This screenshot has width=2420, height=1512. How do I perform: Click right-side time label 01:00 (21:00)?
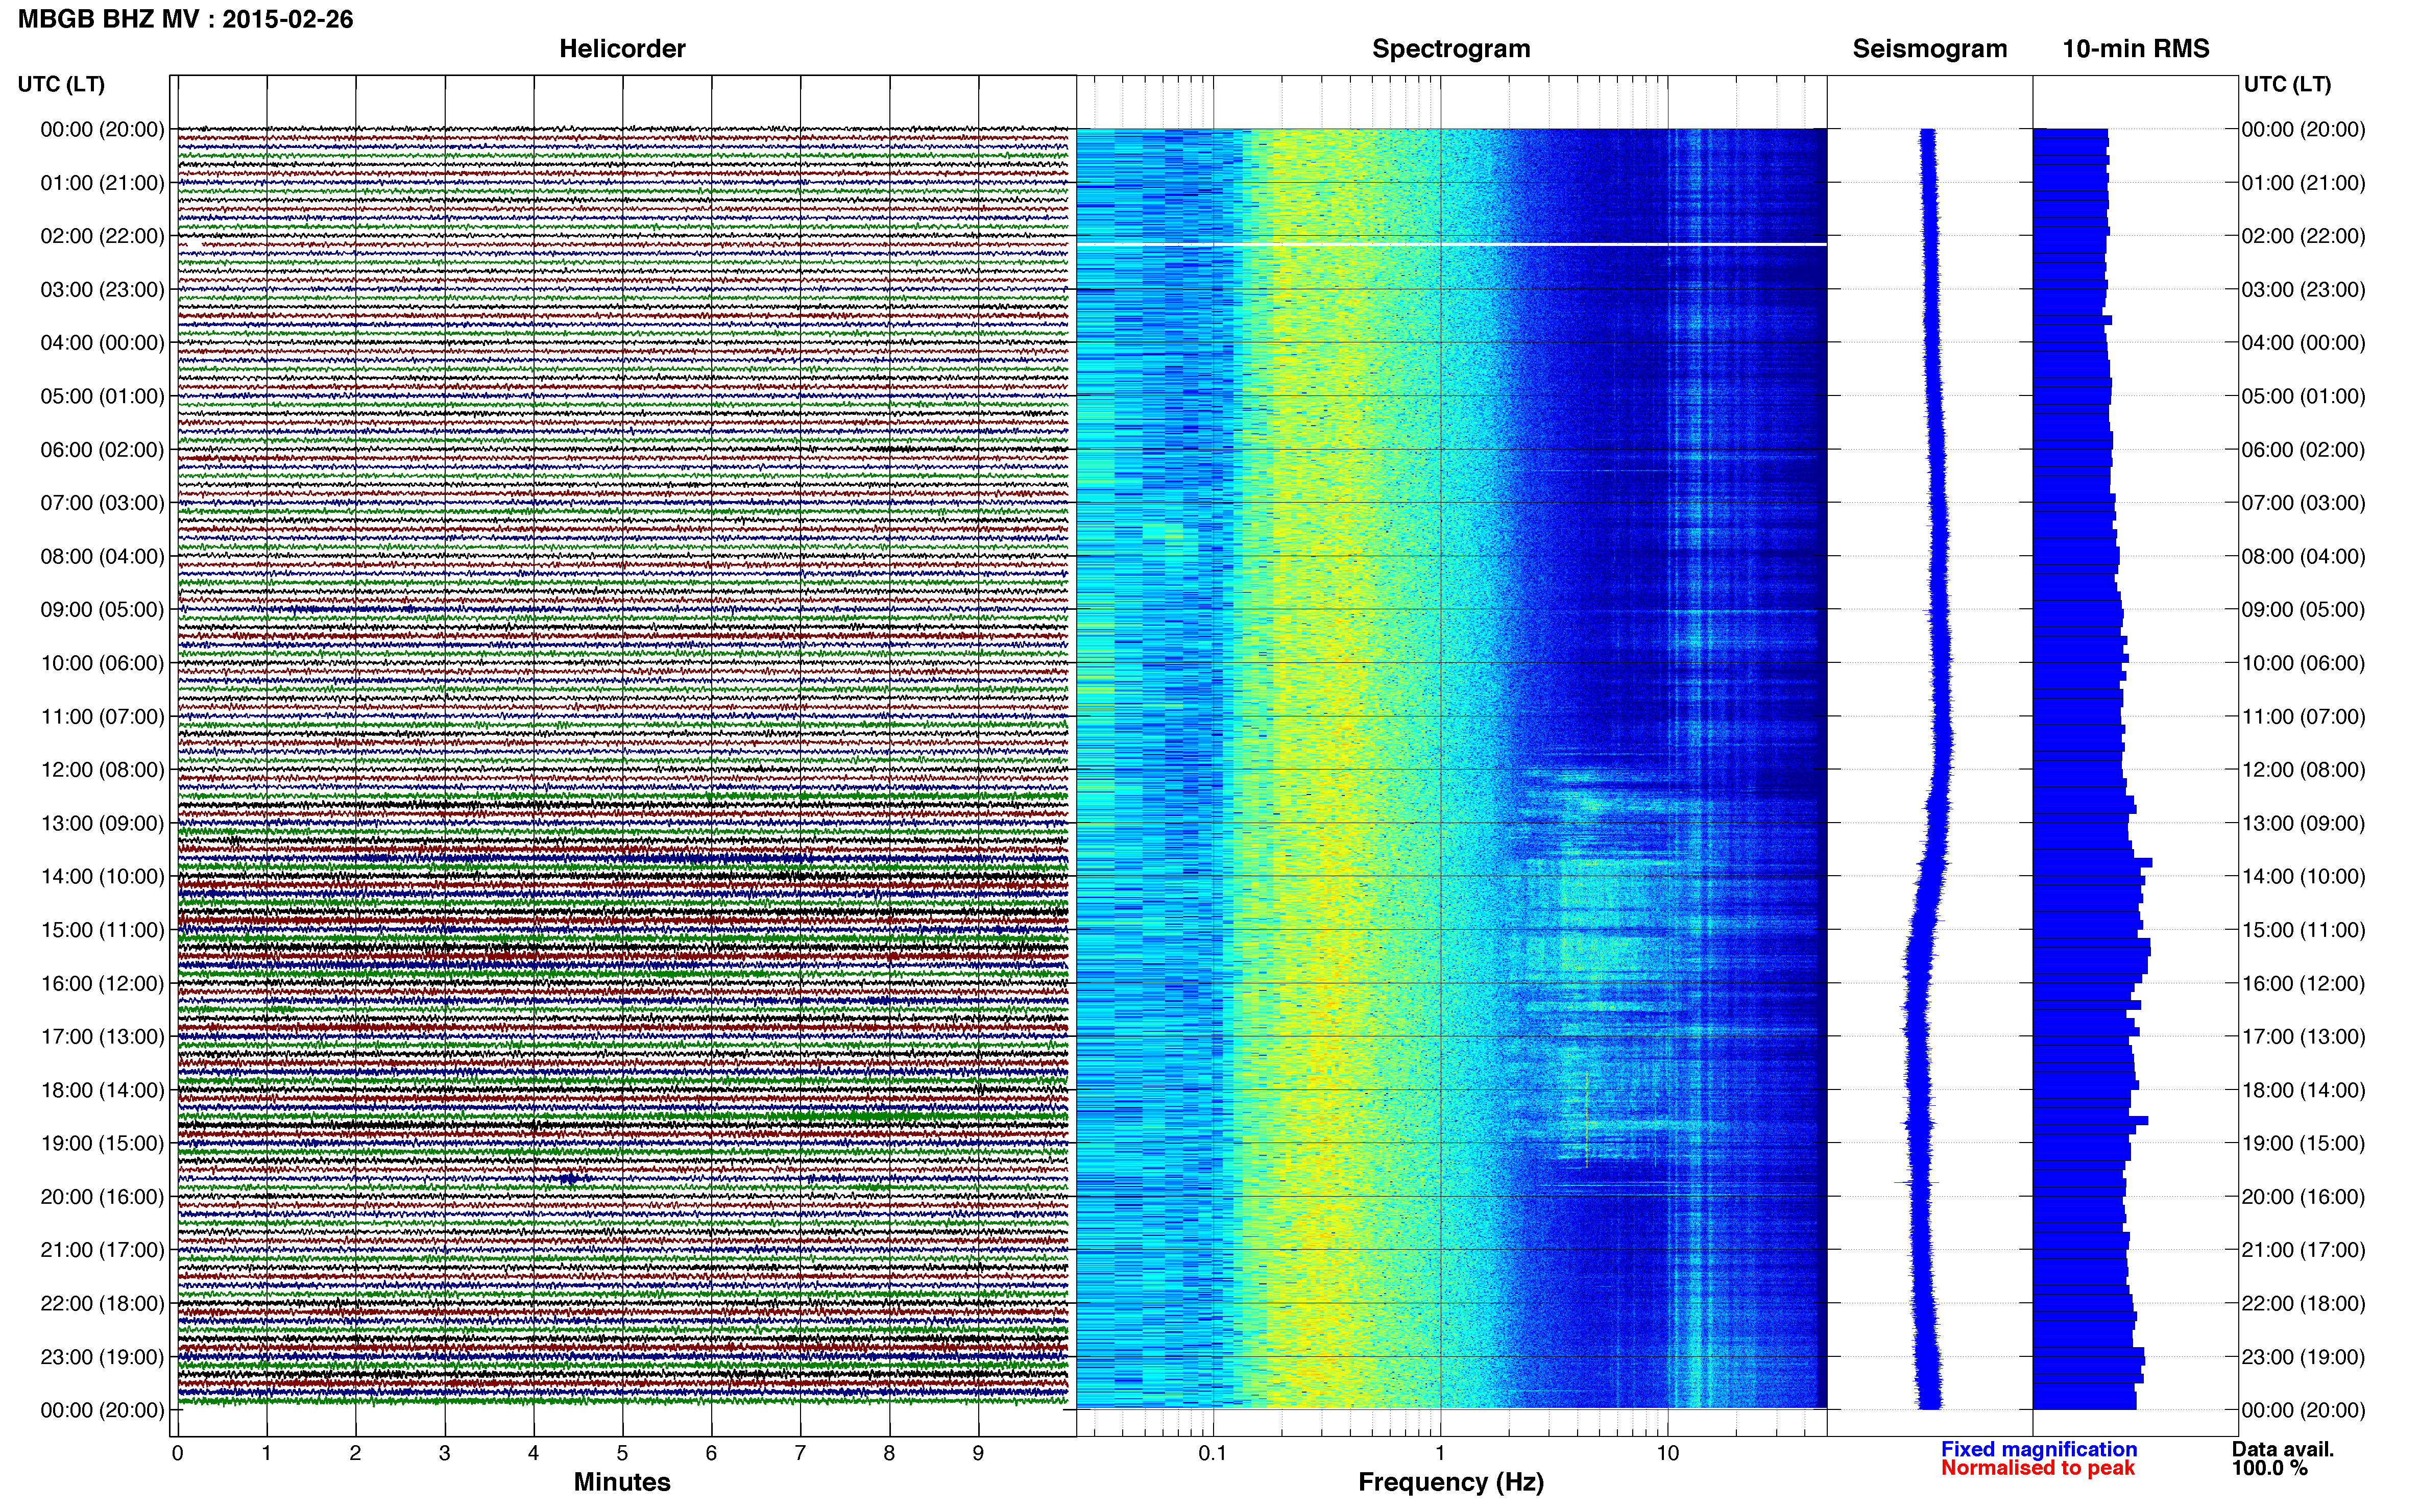[2303, 183]
